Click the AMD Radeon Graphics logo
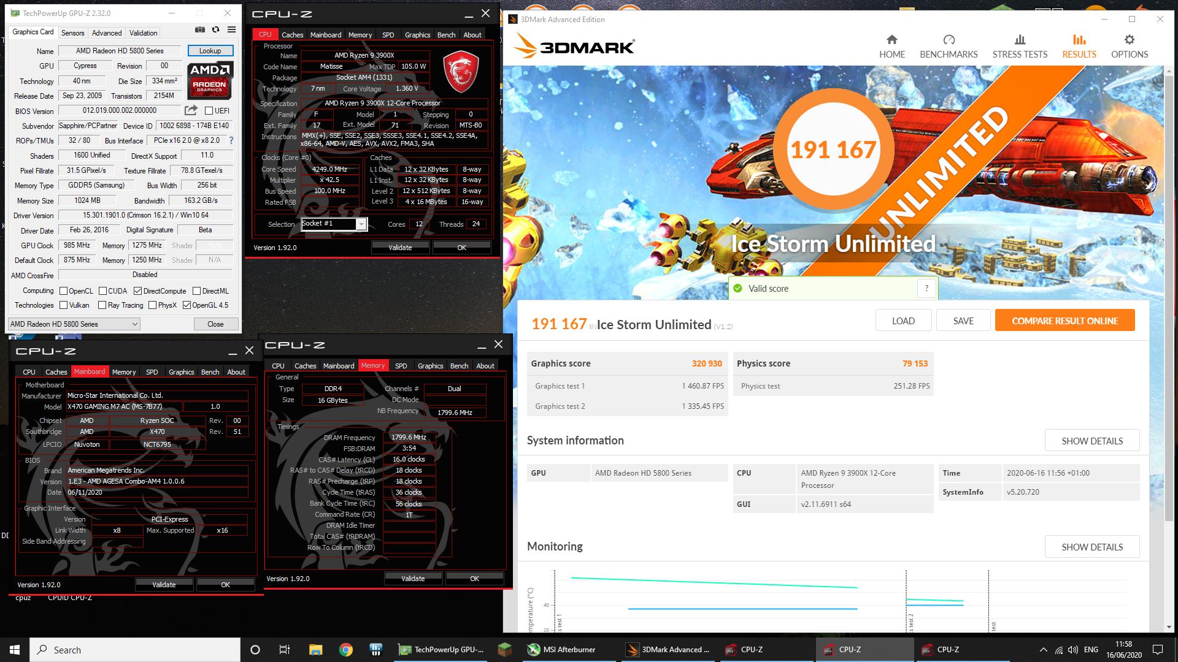The height and width of the screenshot is (662, 1178). coord(209,80)
